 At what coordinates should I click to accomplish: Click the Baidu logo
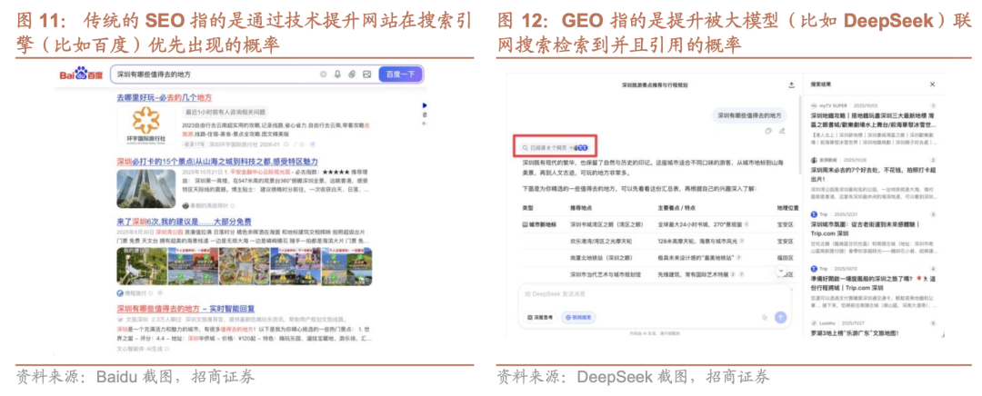click(x=82, y=74)
